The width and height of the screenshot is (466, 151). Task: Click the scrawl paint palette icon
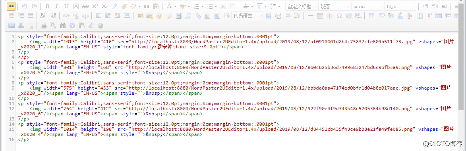click(x=168, y=16)
